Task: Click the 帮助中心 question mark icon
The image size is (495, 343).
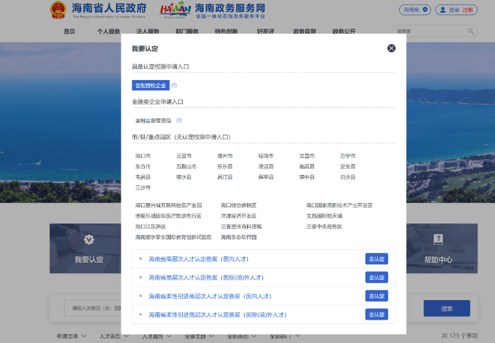Action: tap(438, 240)
